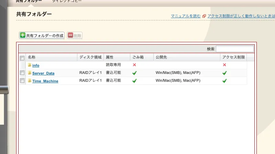Click the external link icon after マニュアルを読む
275x154 pixels.
point(204,16)
